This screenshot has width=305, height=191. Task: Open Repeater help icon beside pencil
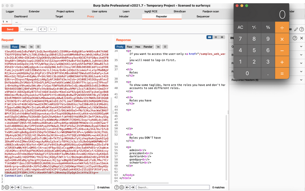pyautogui.click(x=301, y=29)
